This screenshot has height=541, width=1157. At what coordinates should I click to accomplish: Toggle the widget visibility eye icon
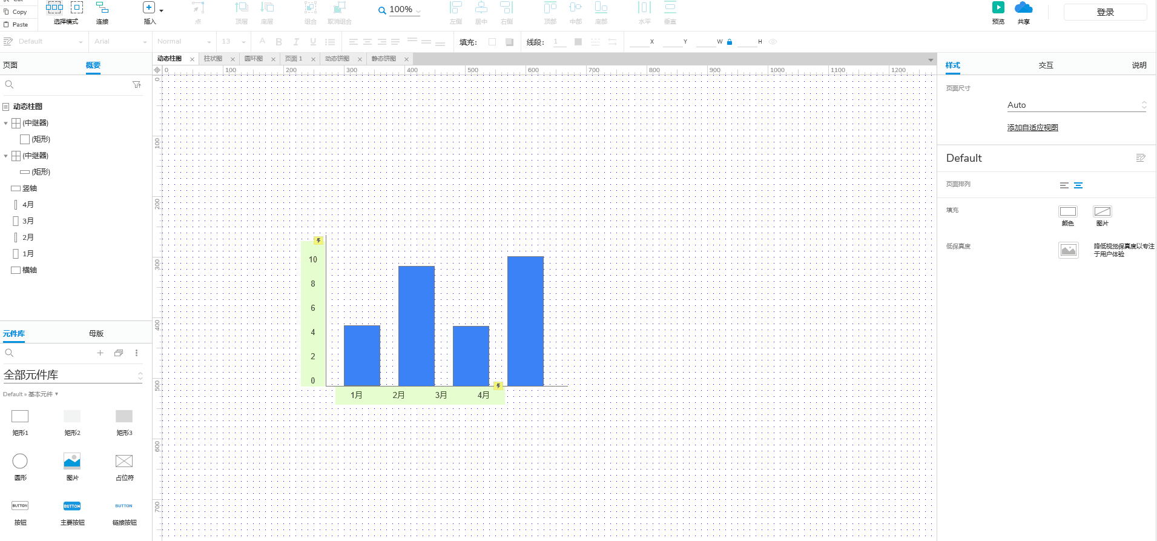click(773, 42)
